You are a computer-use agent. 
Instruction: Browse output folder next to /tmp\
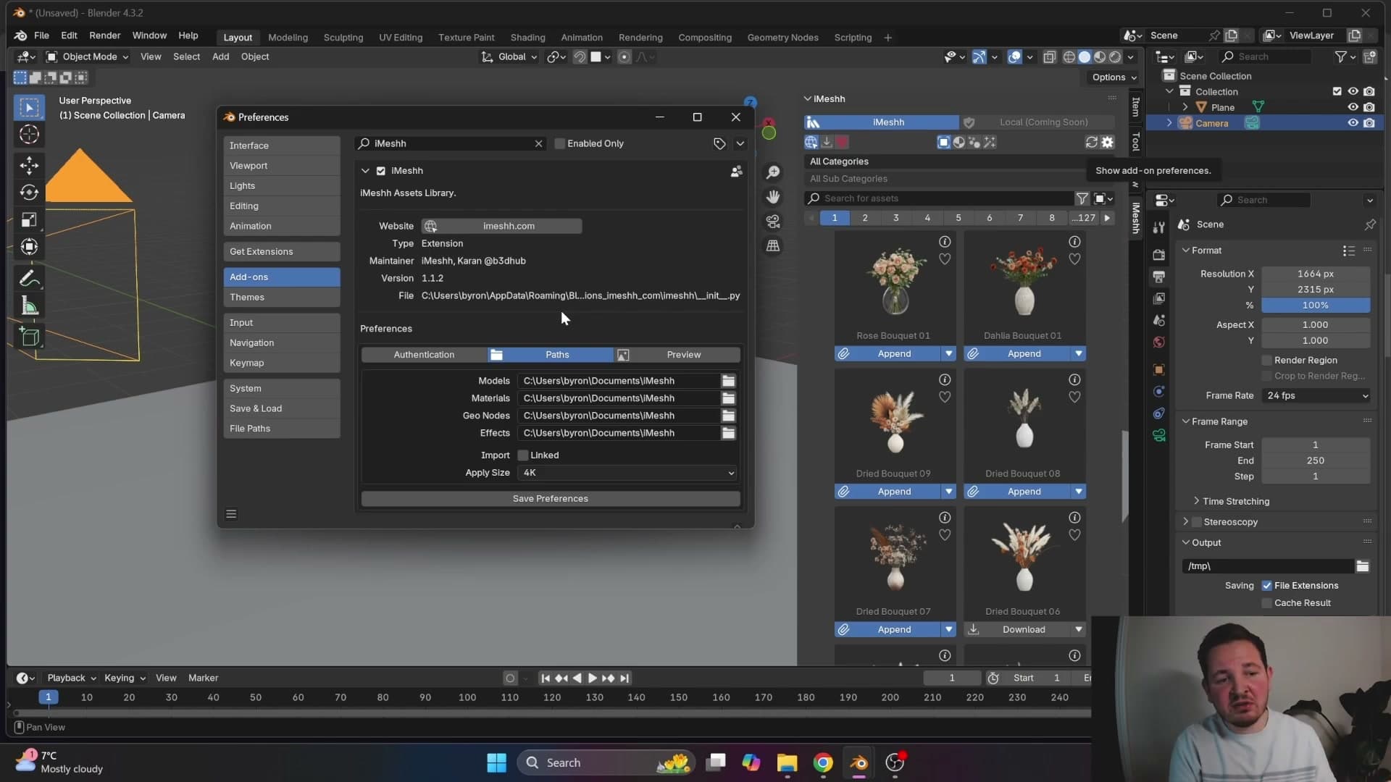click(x=1362, y=566)
